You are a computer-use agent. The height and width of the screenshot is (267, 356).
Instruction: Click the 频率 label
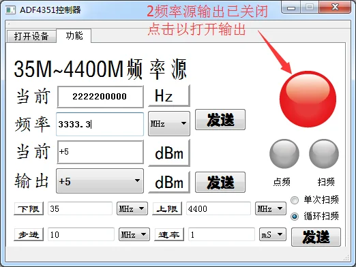[32, 124]
